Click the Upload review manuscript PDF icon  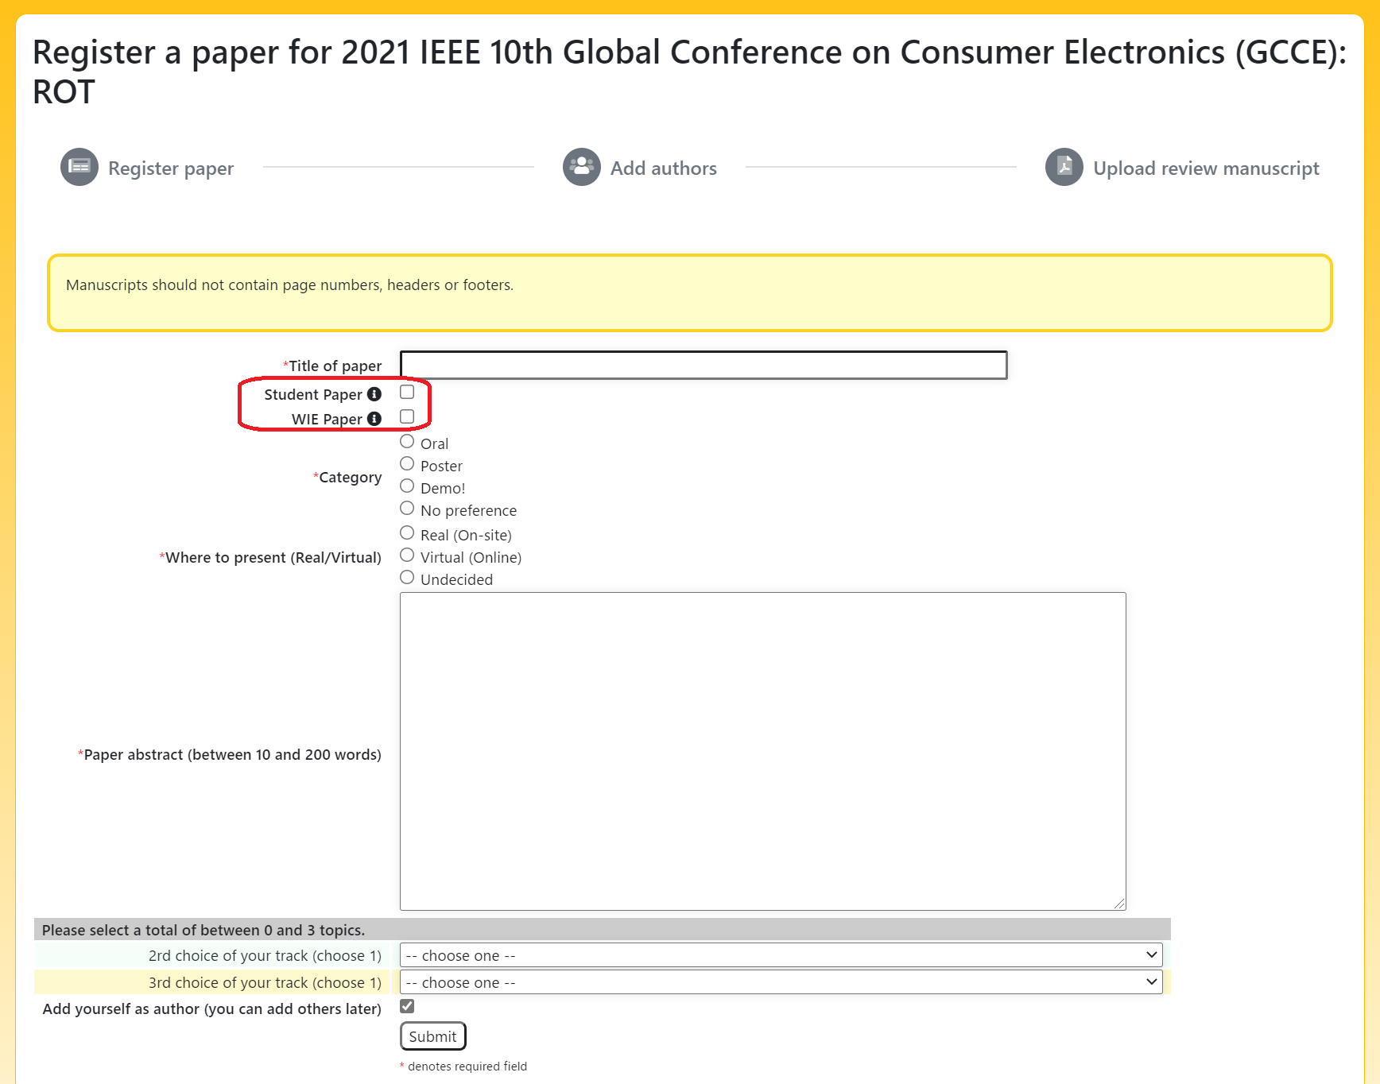click(x=1064, y=167)
